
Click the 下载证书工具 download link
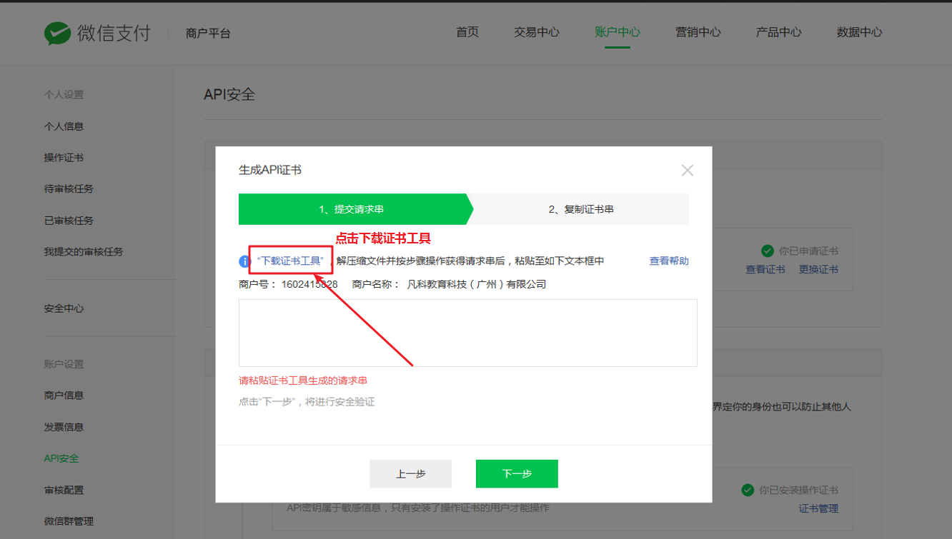tap(291, 261)
